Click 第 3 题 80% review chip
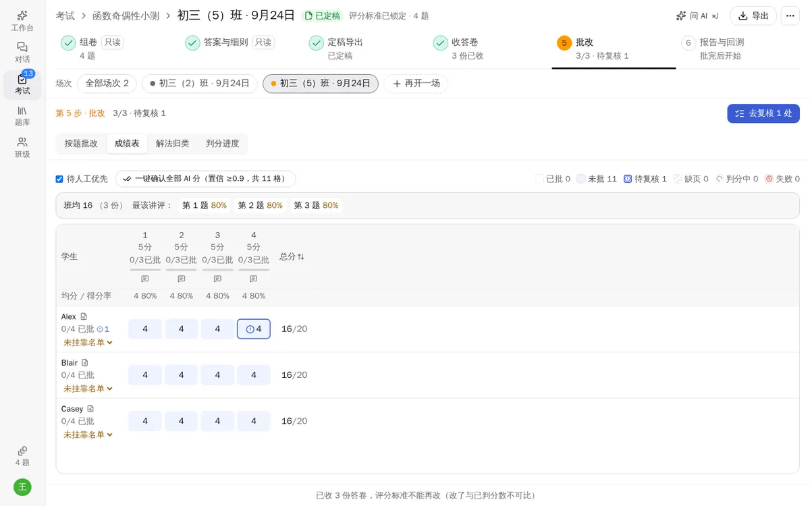The image size is (810, 506). pos(316,205)
